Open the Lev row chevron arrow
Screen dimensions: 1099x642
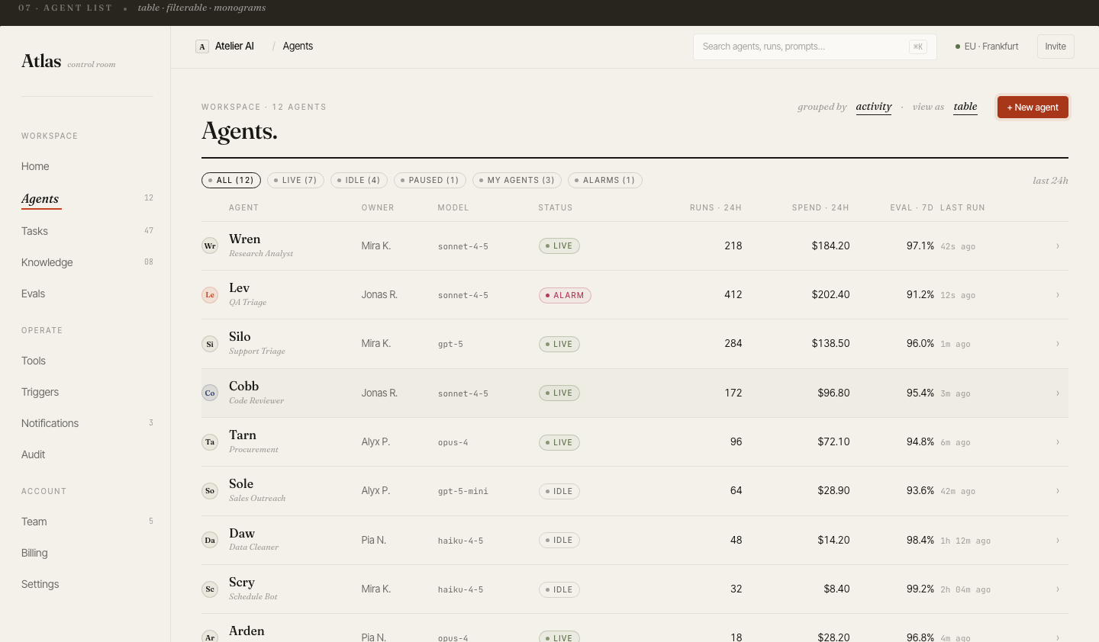pyautogui.click(x=1057, y=294)
